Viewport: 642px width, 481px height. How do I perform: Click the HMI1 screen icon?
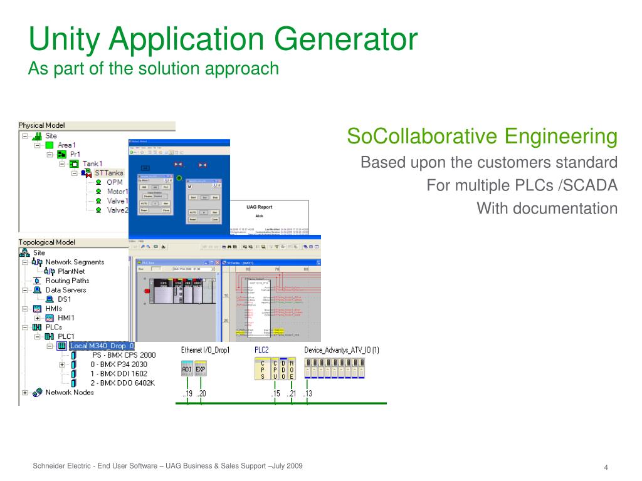point(50,318)
